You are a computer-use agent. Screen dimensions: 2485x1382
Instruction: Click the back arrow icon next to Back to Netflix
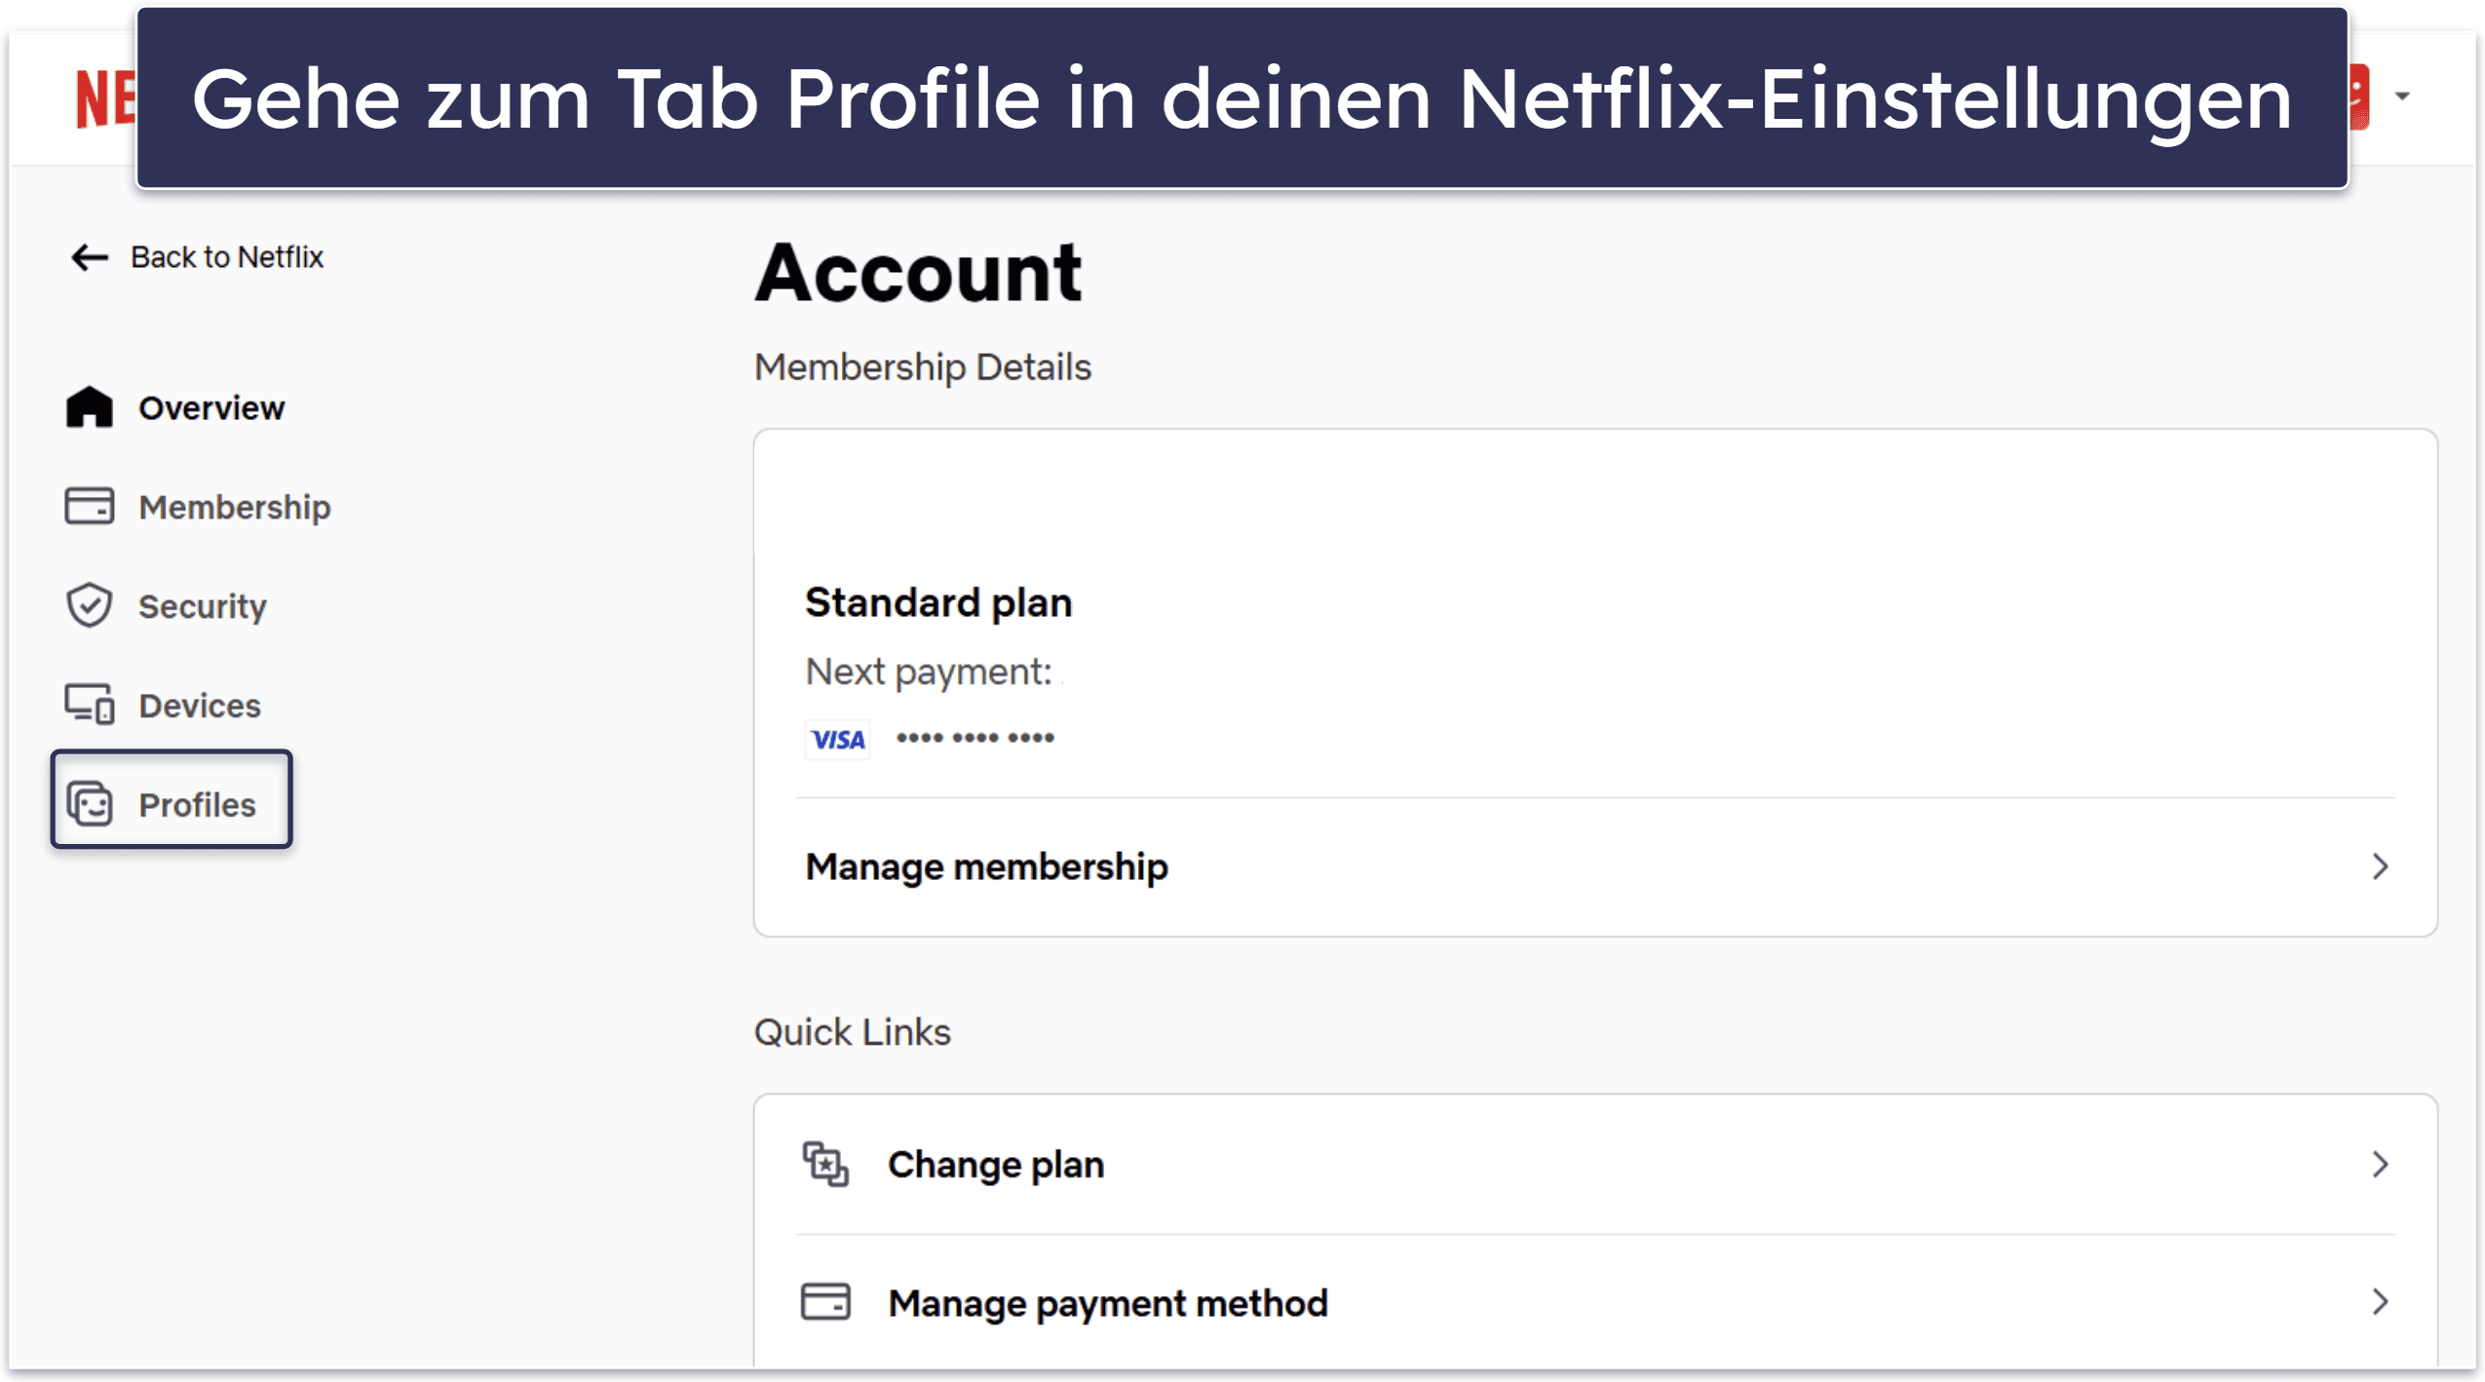90,257
